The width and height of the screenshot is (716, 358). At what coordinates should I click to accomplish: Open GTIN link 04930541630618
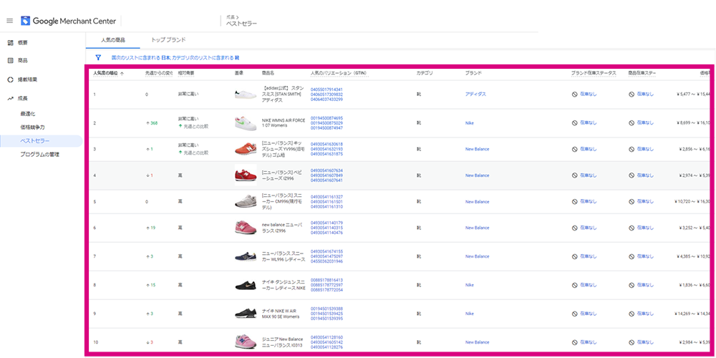[326, 145]
